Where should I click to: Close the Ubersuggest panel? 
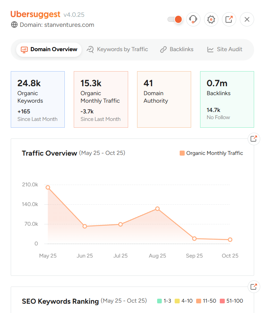point(247,19)
